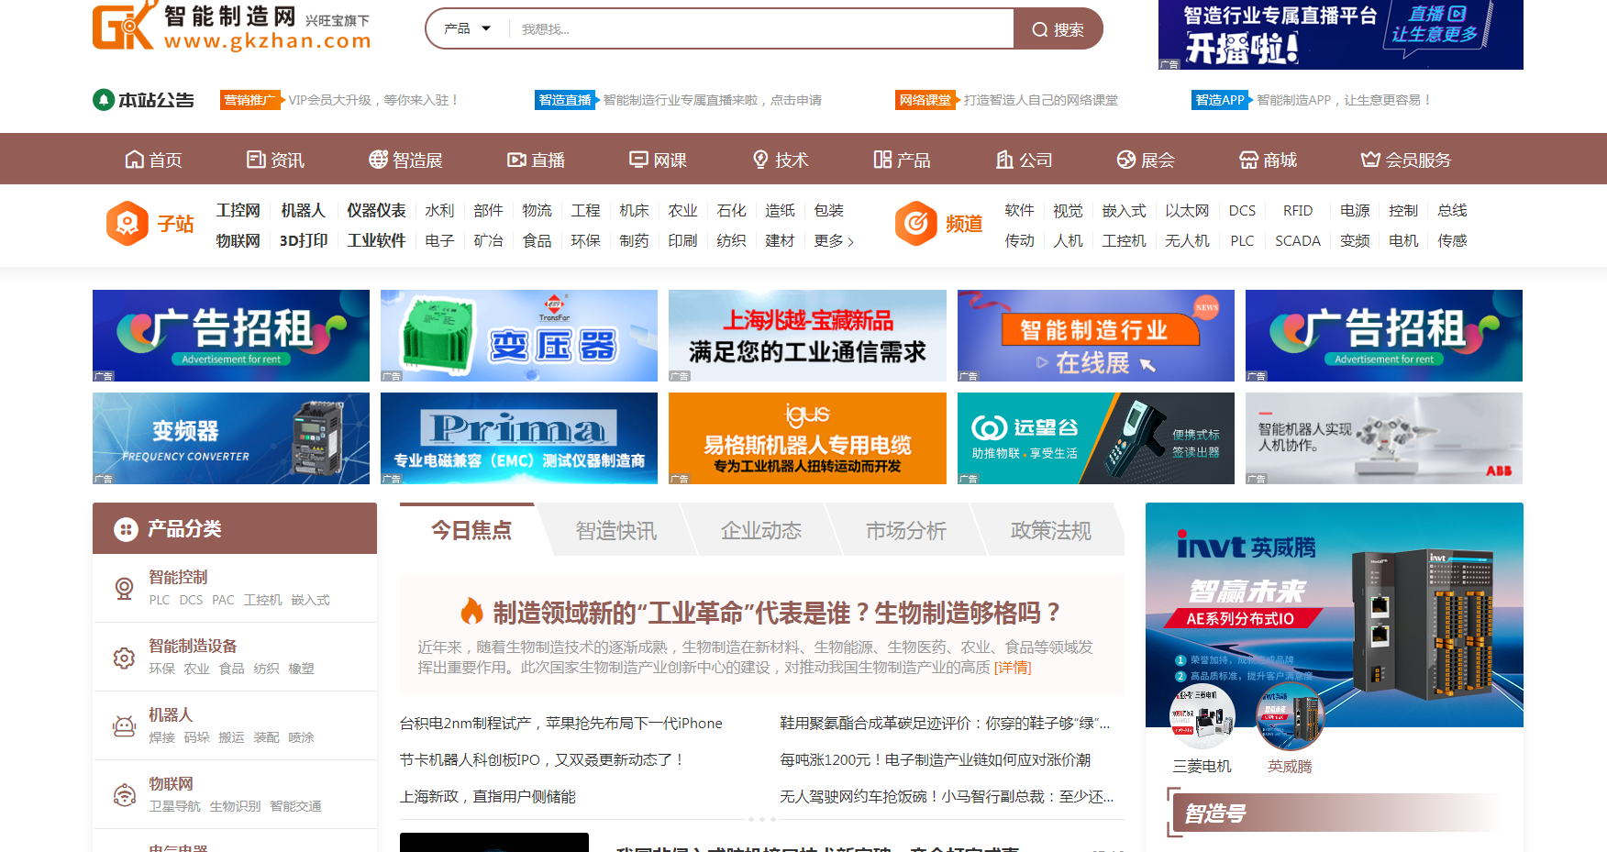The image size is (1607, 852).
Task: Select the 今日焦点 tab
Action: point(471,530)
